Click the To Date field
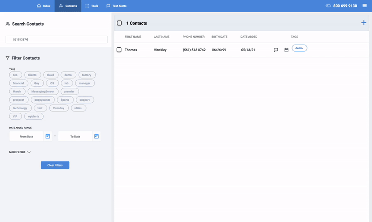The image size is (372, 222). tap(75, 137)
